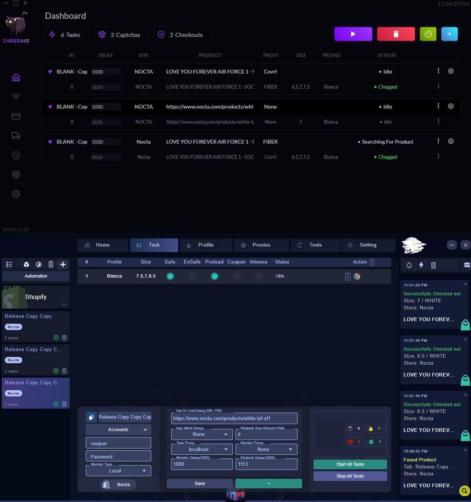Image resolution: width=471 pixels, height=502 pixels.
Task: Switch to the Tools tab
Action: (x=315, y=245)
